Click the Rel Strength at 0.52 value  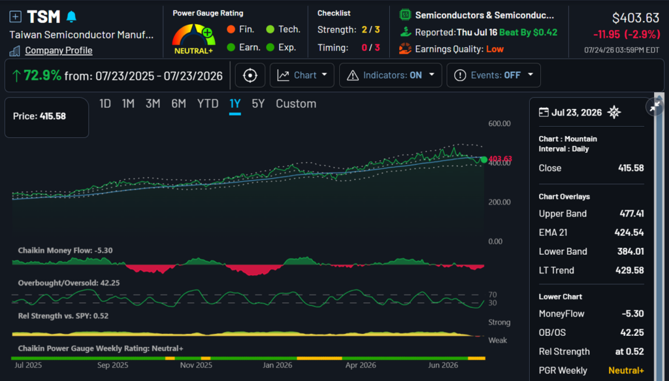coord(629,352)
